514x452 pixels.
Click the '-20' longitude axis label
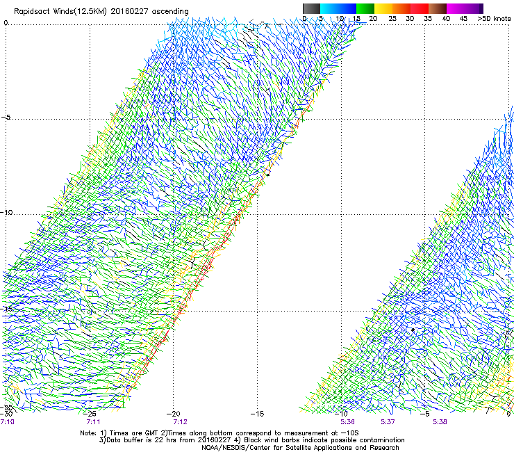click(x=174, y=414)
